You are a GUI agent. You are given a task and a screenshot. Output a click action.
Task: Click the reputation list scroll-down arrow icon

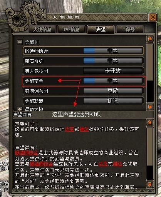(x=150, y=107)
